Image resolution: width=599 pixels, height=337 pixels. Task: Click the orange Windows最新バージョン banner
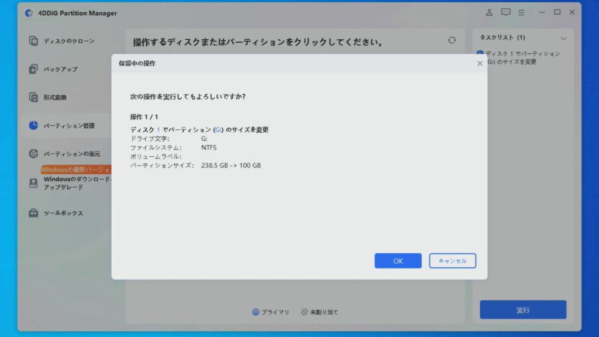point(75,170)
